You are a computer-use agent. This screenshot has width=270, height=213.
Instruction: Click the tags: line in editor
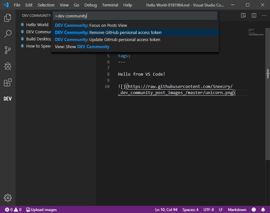pos(124,56)
